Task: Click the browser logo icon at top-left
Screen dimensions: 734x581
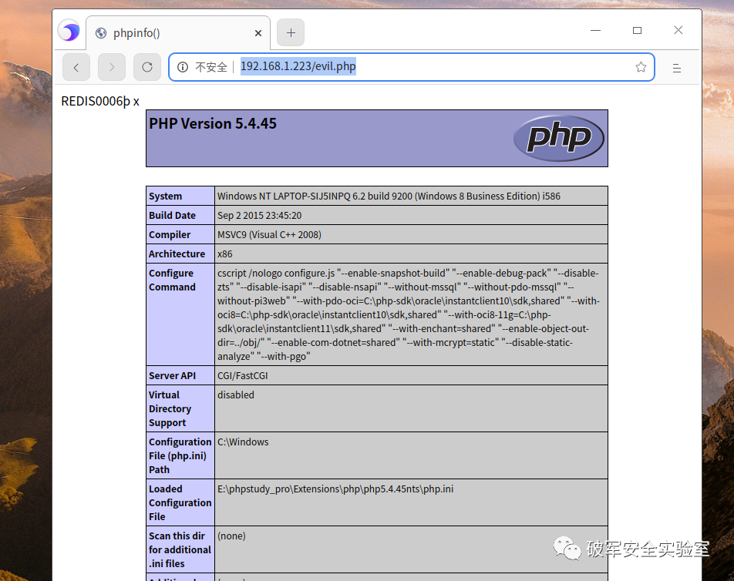Action: pyautogui.click(x=69, y=32)
